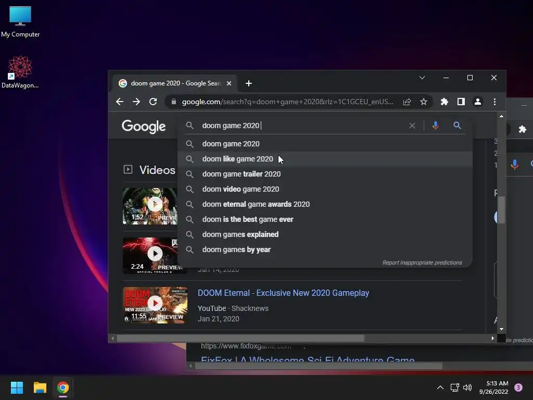Open Chrome extensions puzzle icon
This screenshot has width=533, height=400.
pyautogui.click(x=445, y=102)
